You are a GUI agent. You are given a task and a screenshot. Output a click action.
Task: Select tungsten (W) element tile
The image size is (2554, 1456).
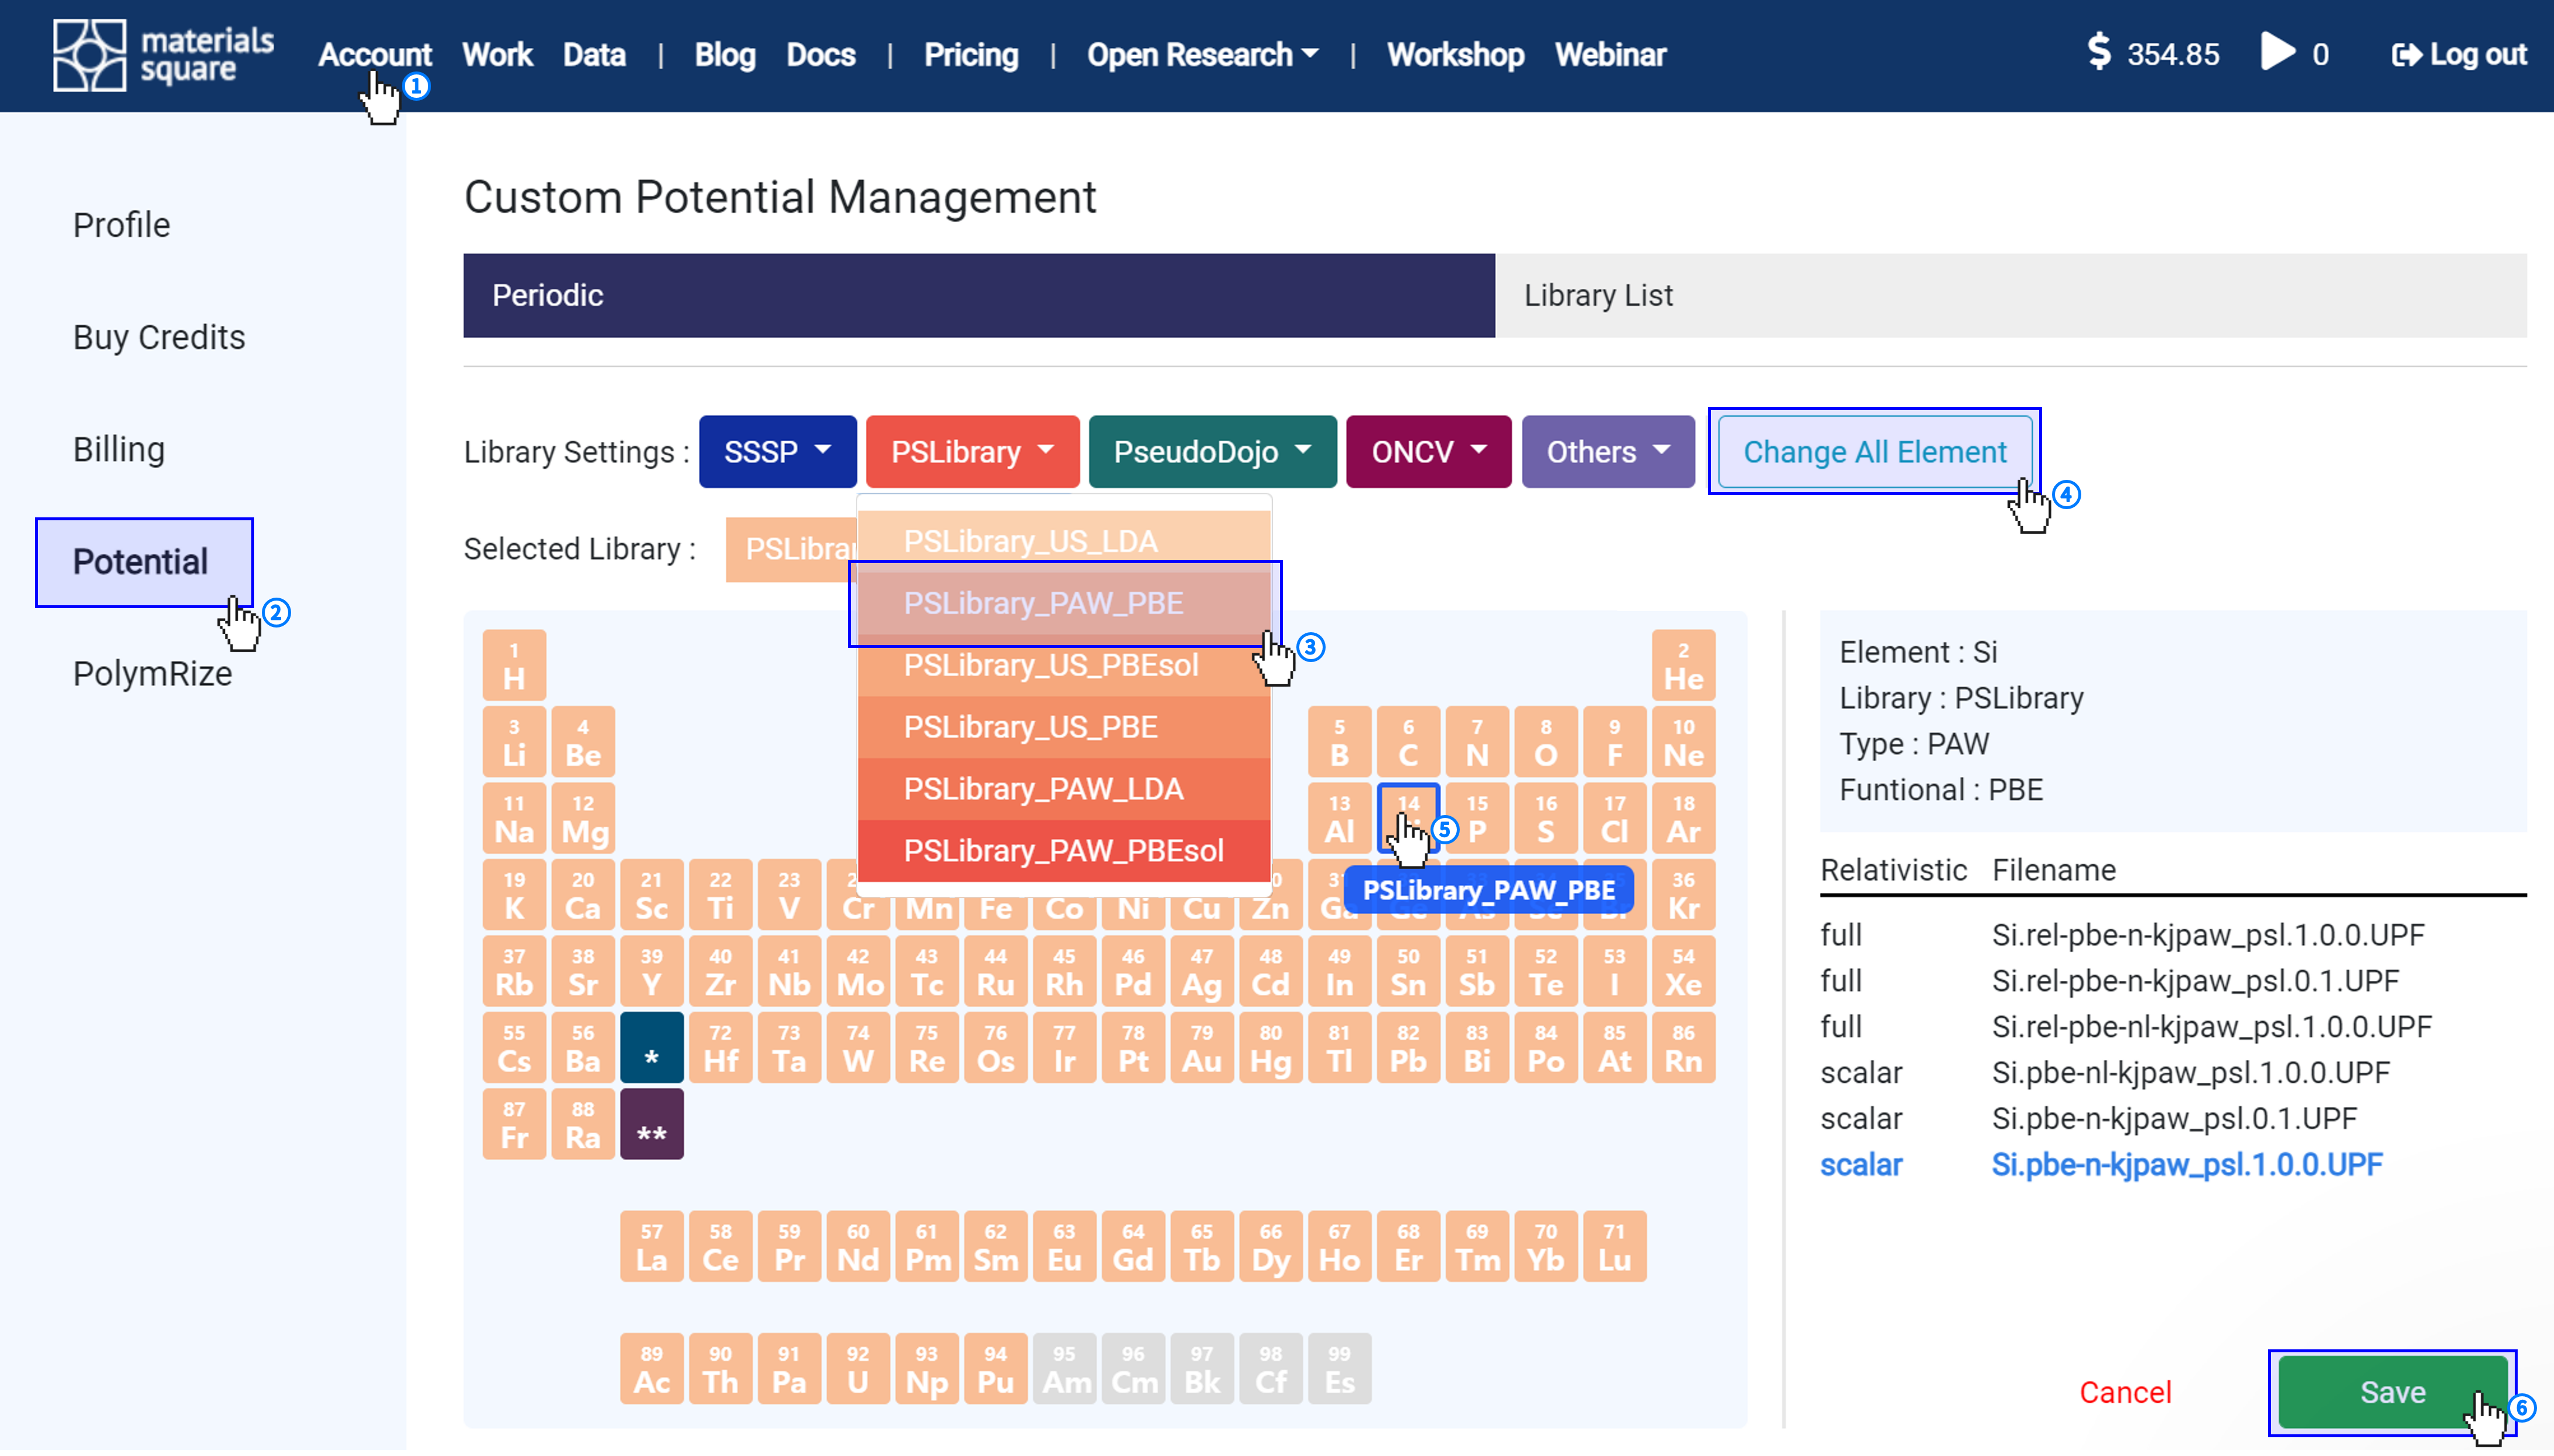coord(858,1048)
